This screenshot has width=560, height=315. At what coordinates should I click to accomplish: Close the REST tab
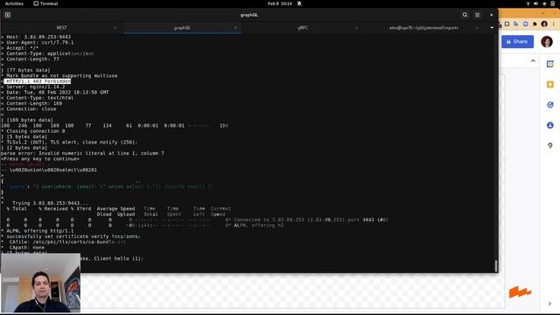[115, 27]
